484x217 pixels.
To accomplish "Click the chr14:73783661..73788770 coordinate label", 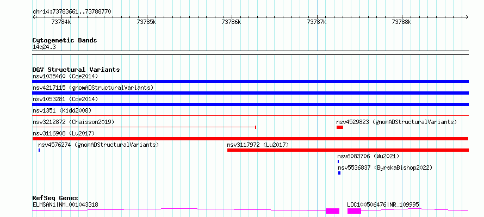I will click(x=72, y=12).
